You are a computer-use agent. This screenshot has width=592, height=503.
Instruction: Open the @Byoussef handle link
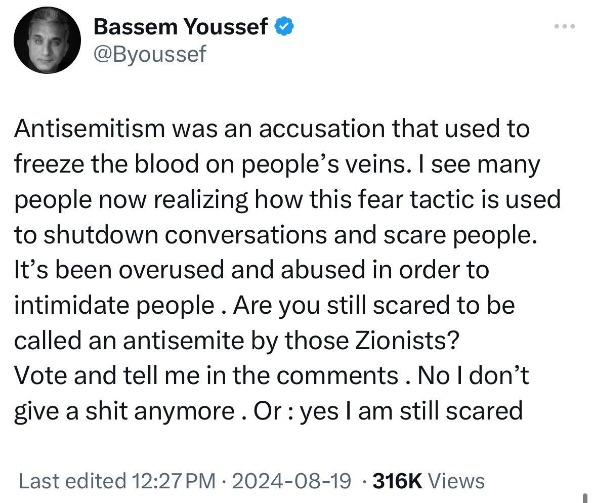149,54
